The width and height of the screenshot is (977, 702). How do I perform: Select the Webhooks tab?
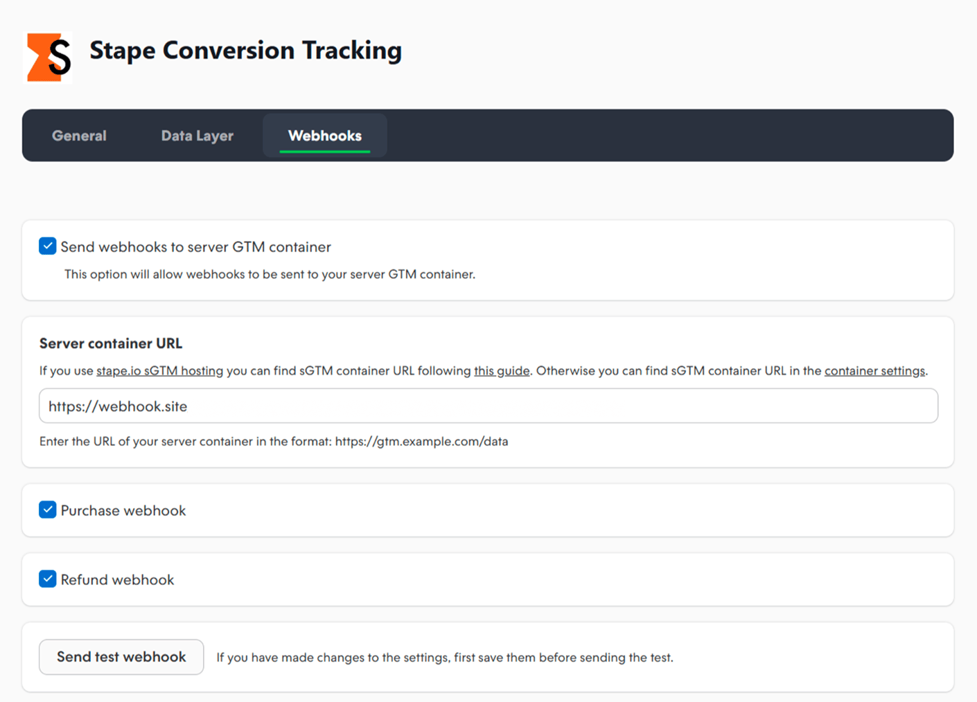[325, 136]
